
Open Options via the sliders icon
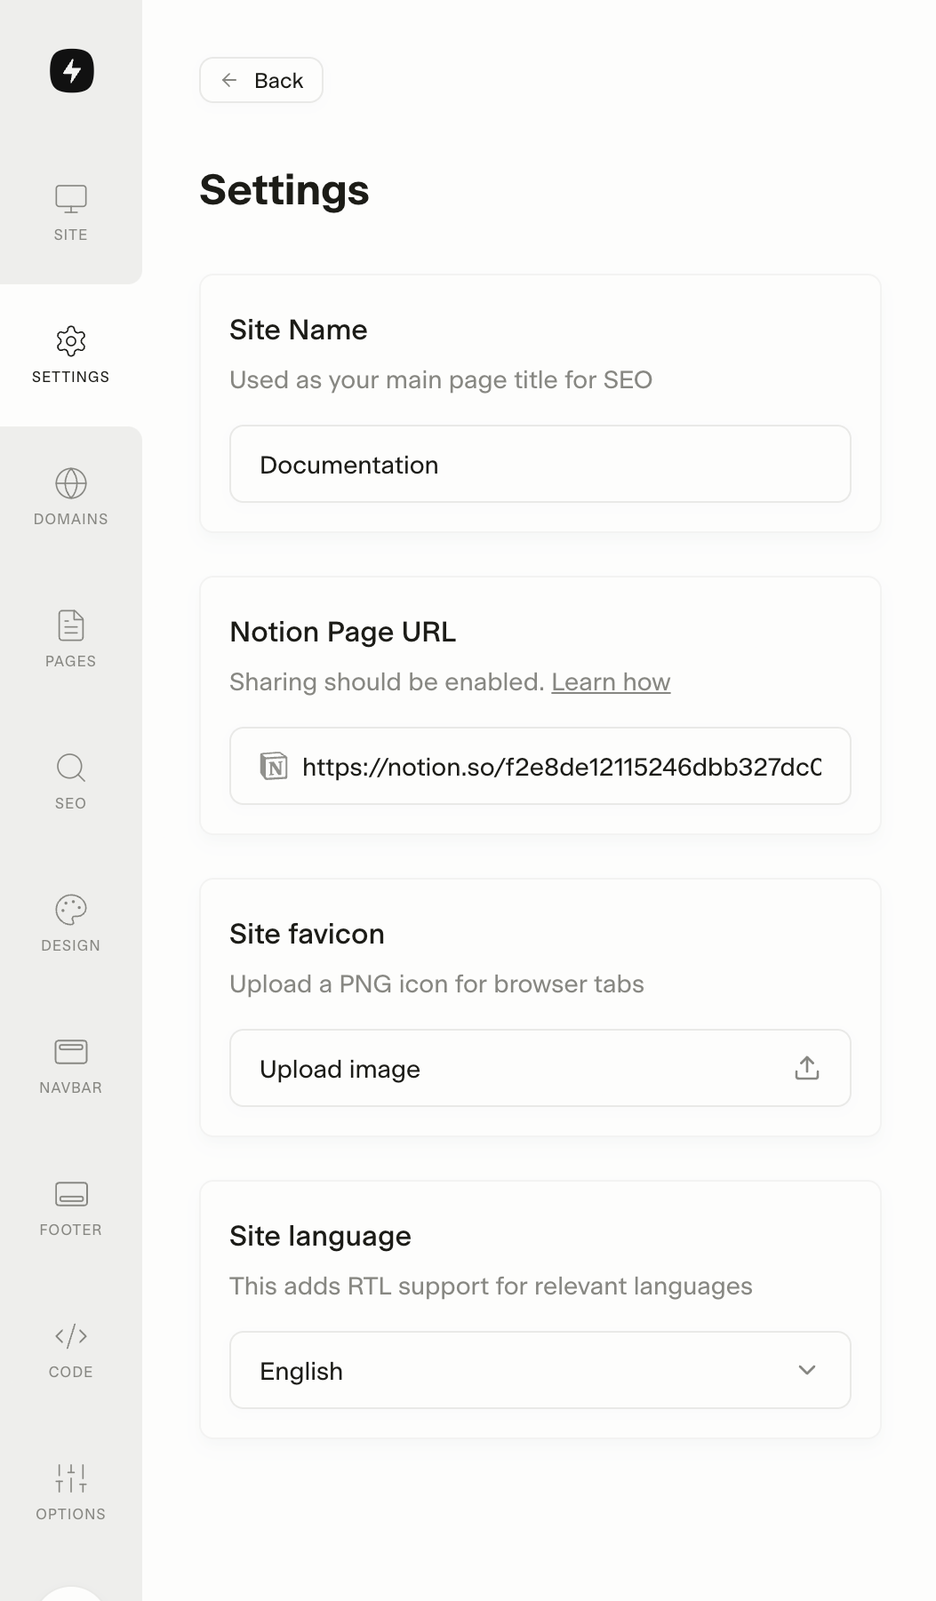71,1478
